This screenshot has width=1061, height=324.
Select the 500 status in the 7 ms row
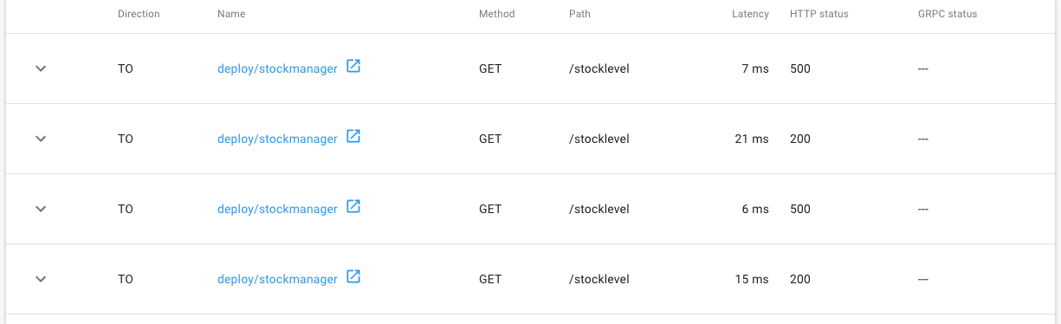point(800,68)
